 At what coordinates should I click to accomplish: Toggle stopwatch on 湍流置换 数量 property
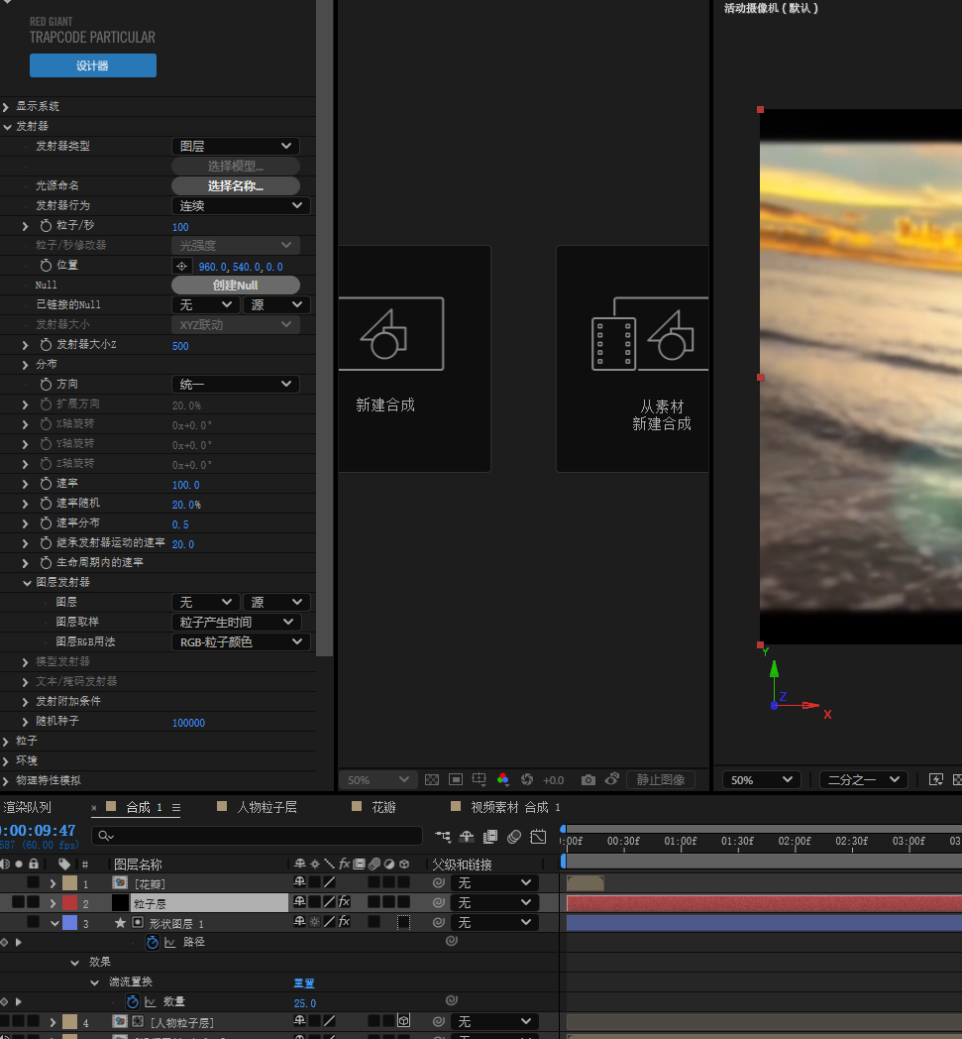click(133, 1002)
